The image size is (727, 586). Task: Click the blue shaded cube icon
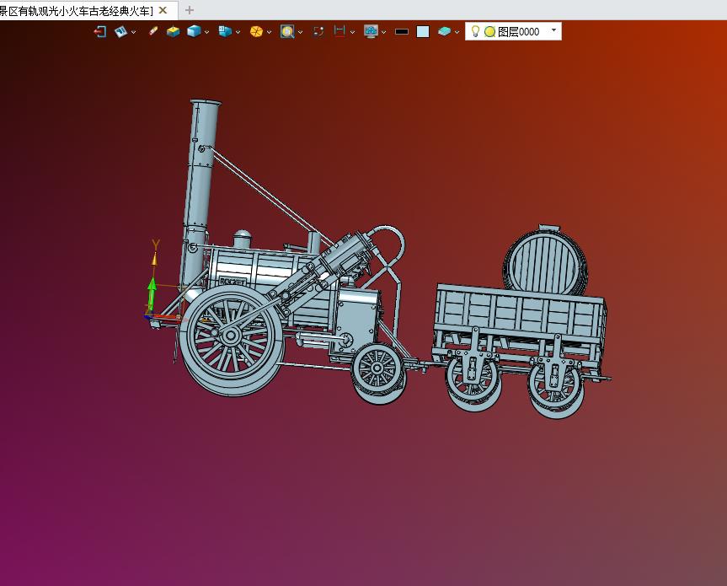pos(194,31)
